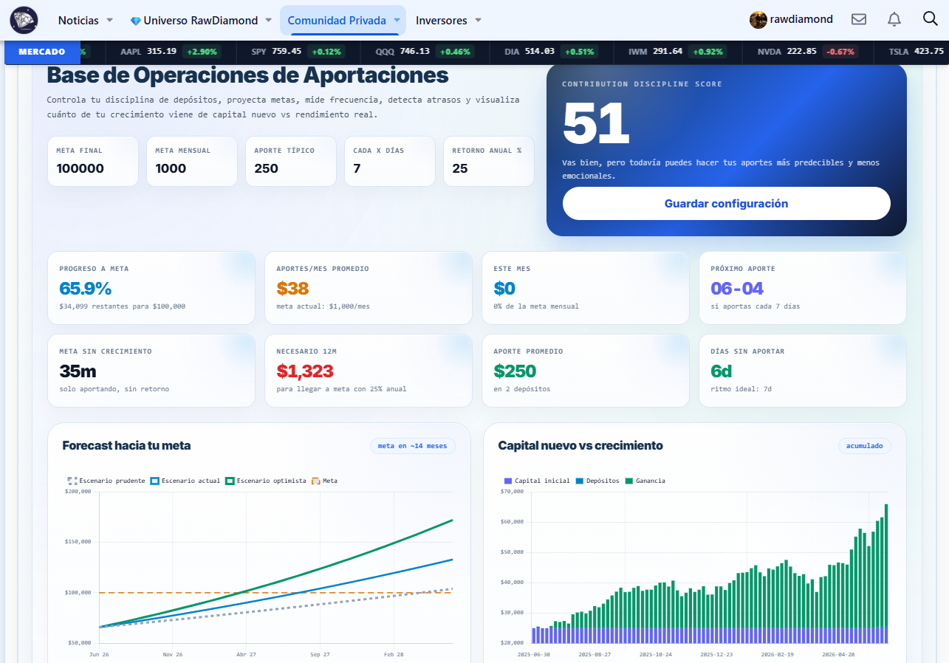This screenshot has width=949, height=663.
Task: Toggle the Ganancia legend series
Action: pos(645,481)
